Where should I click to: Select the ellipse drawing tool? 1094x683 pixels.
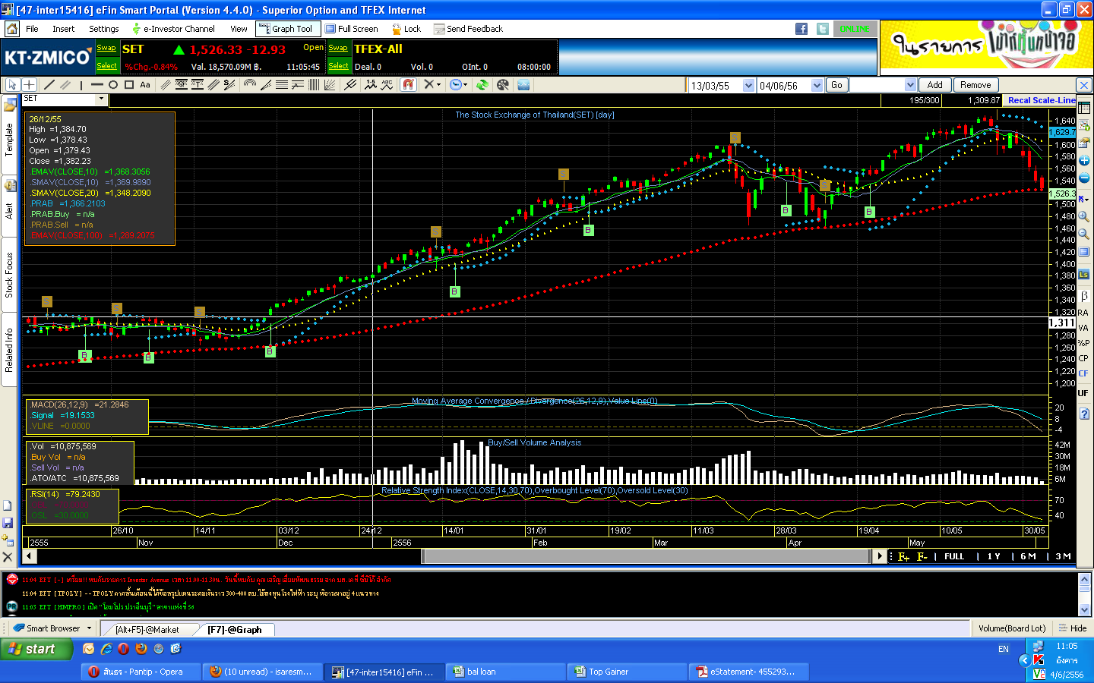click(x=112, y=85)
